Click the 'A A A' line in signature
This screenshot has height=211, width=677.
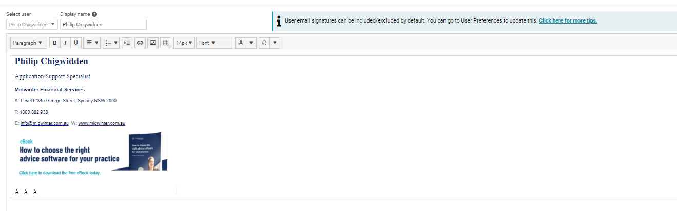[26, 192]
